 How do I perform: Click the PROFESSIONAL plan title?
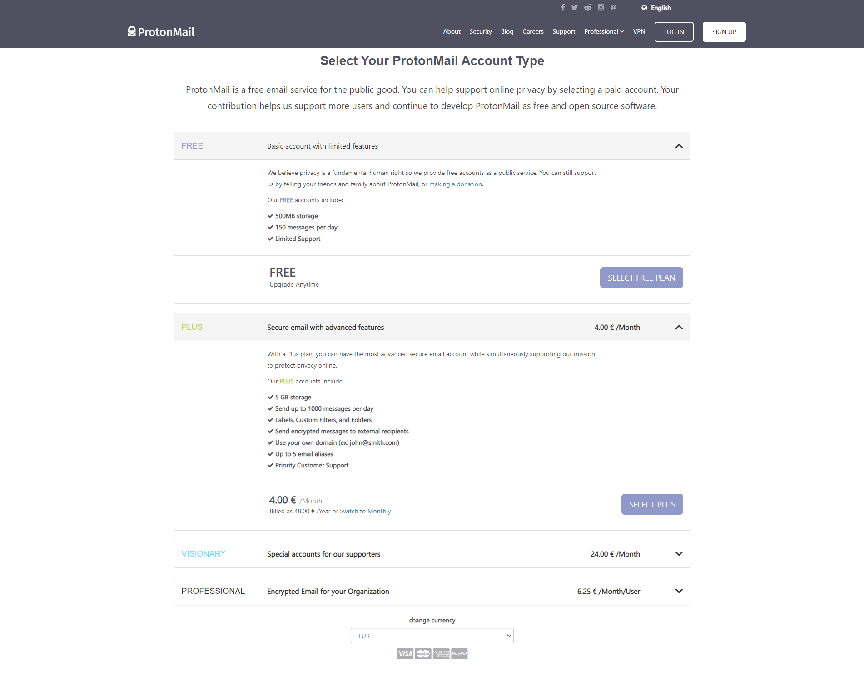click(x=213, y=591)
